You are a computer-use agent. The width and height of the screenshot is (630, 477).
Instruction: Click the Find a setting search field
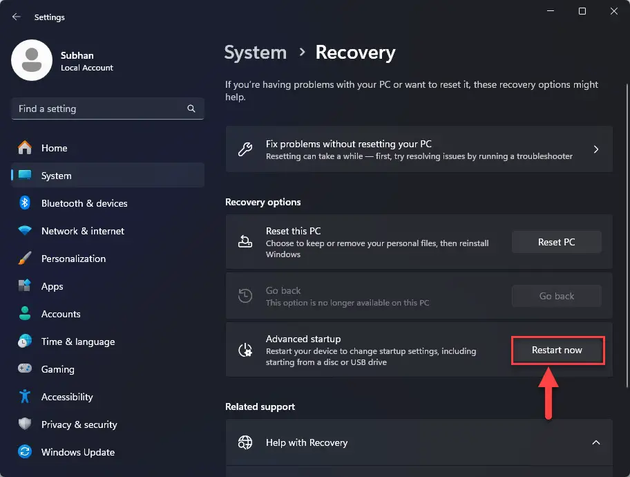tap(97, 109)
